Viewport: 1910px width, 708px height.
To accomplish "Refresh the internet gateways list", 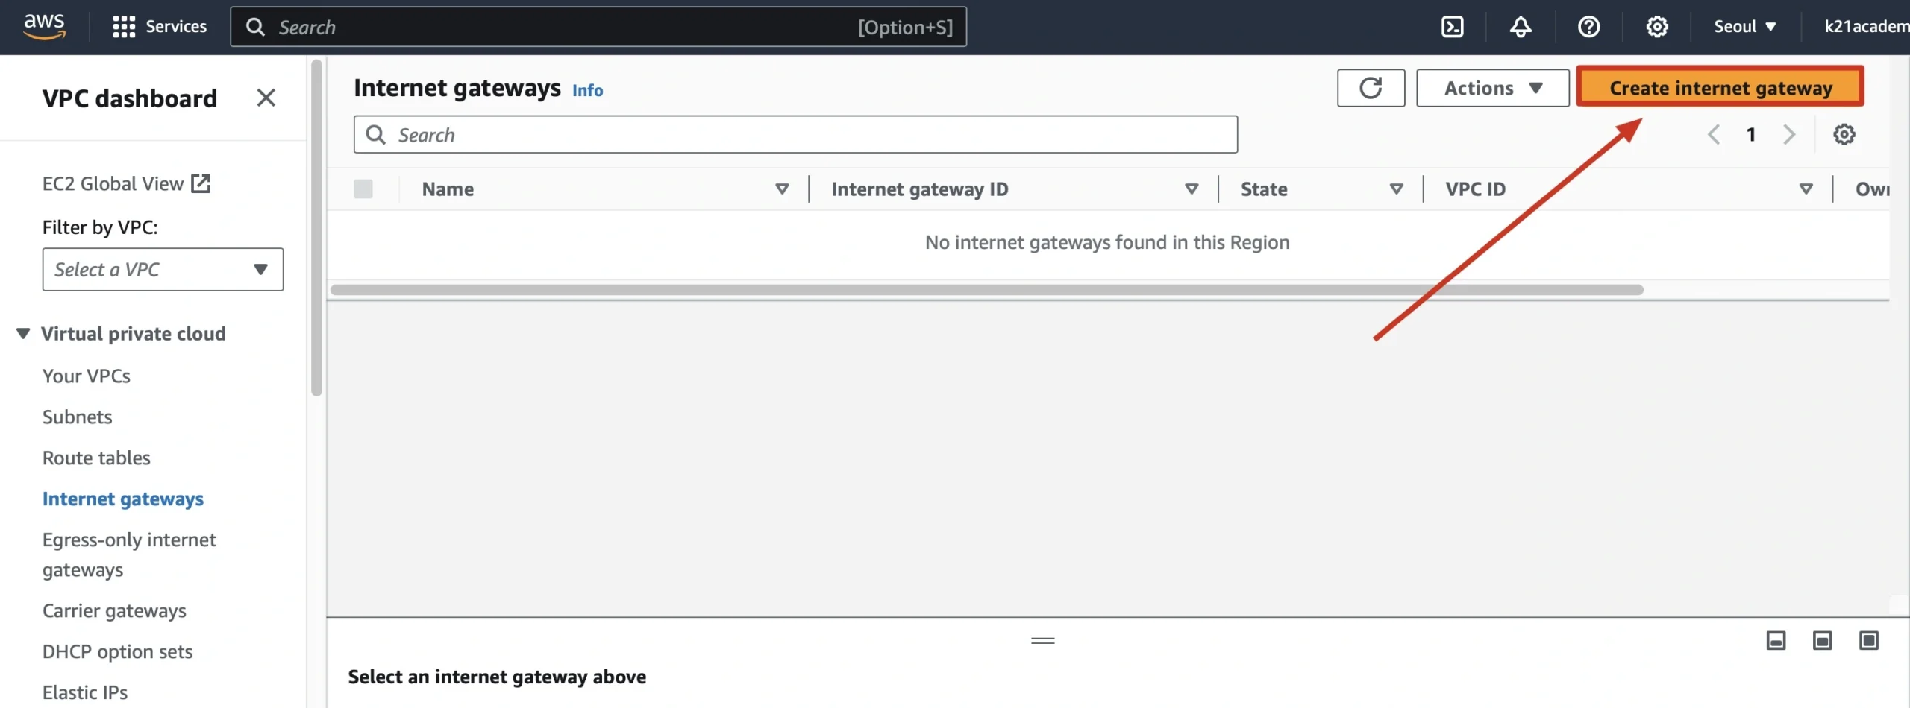I will (1371, 88).
